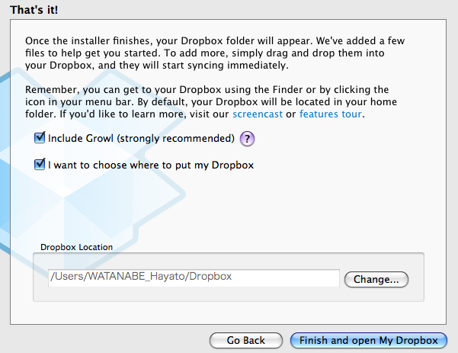Click the Go Back button

[x=246, y=341]
